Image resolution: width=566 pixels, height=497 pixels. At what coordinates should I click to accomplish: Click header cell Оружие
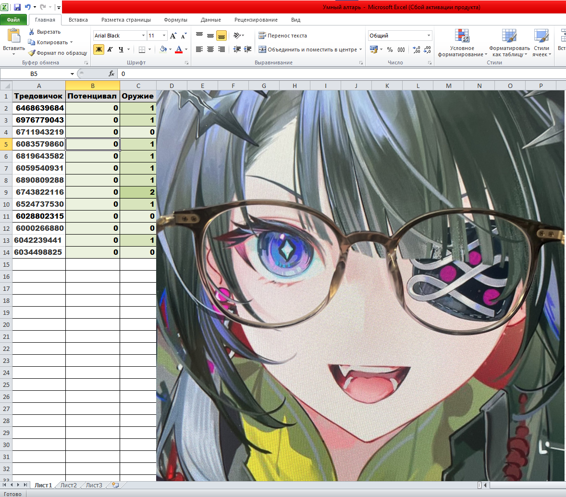[x=138, y=96]
